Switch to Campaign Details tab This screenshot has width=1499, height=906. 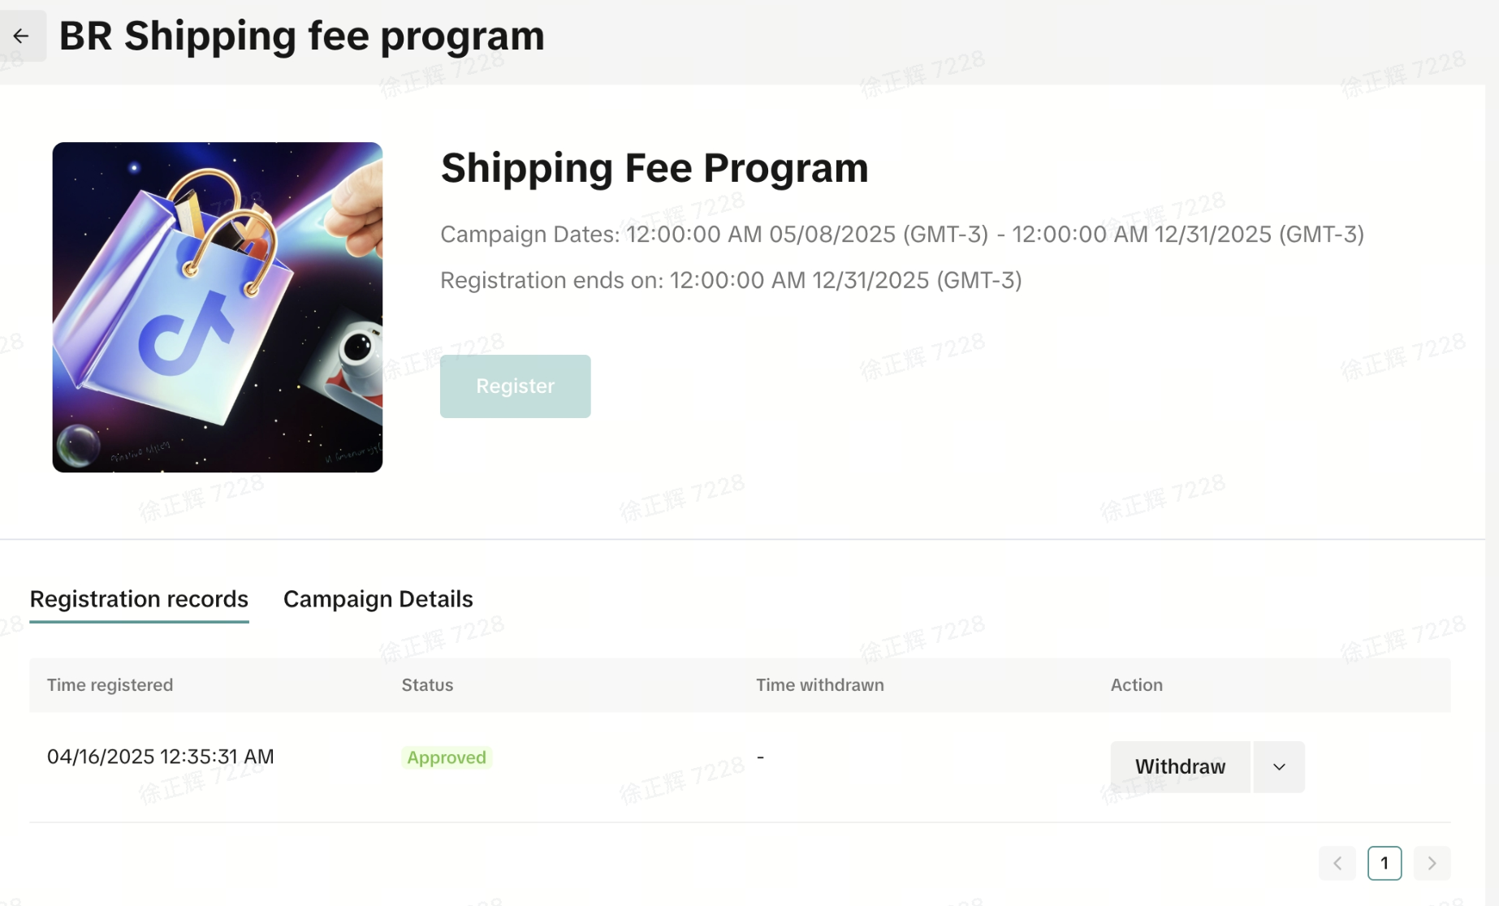pos(378,599)
